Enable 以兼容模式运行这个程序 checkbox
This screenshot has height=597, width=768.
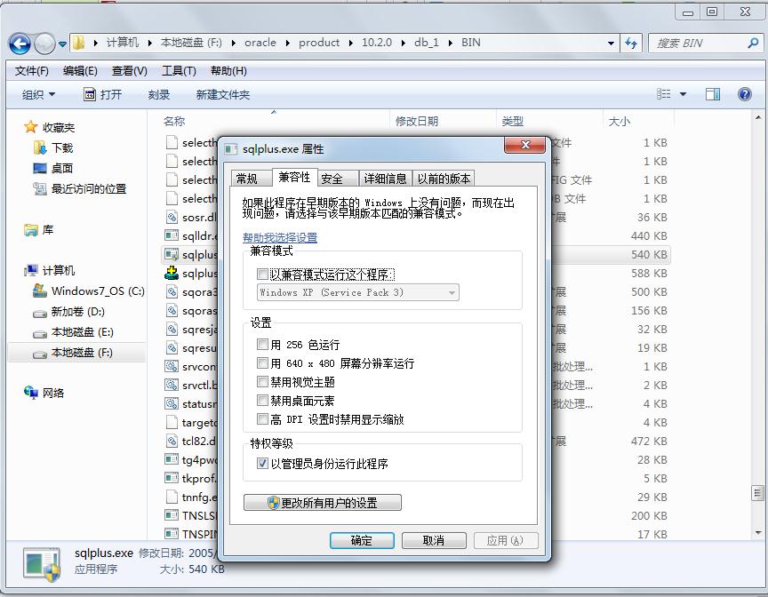point(262,274)
